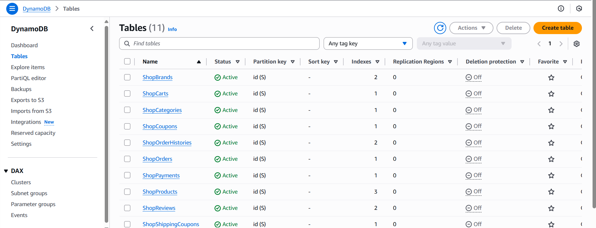Collapse the DynamoDB side navigation
The height and width of the screenshot is (228, 596).
[x=92, y=28]
